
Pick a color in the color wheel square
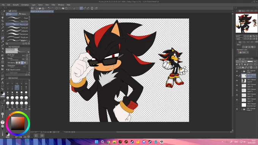point(18,123)
